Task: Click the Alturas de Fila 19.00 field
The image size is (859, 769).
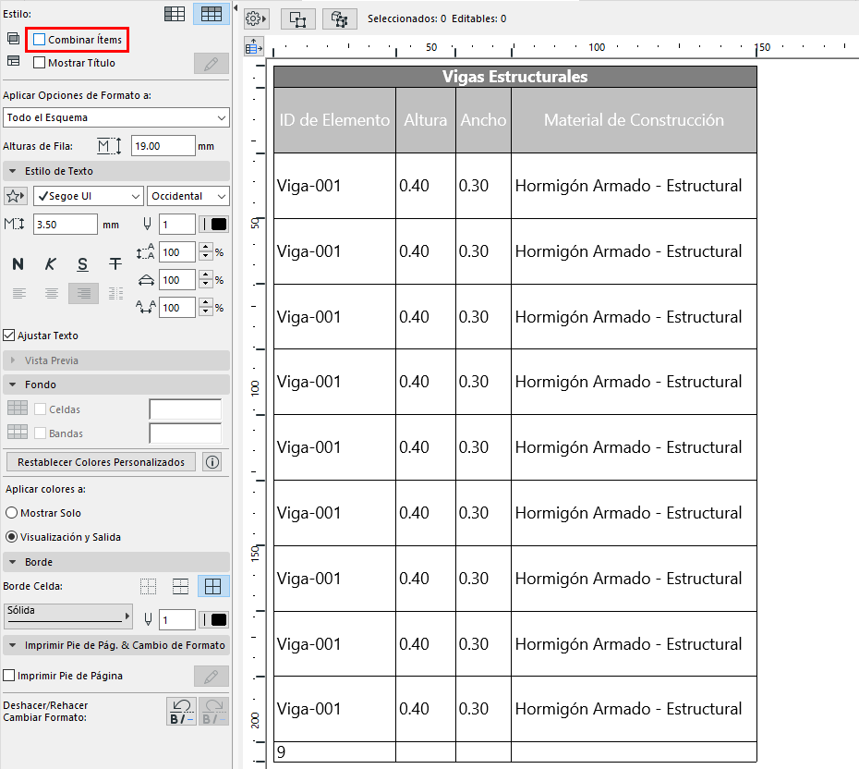Action: 163,146
